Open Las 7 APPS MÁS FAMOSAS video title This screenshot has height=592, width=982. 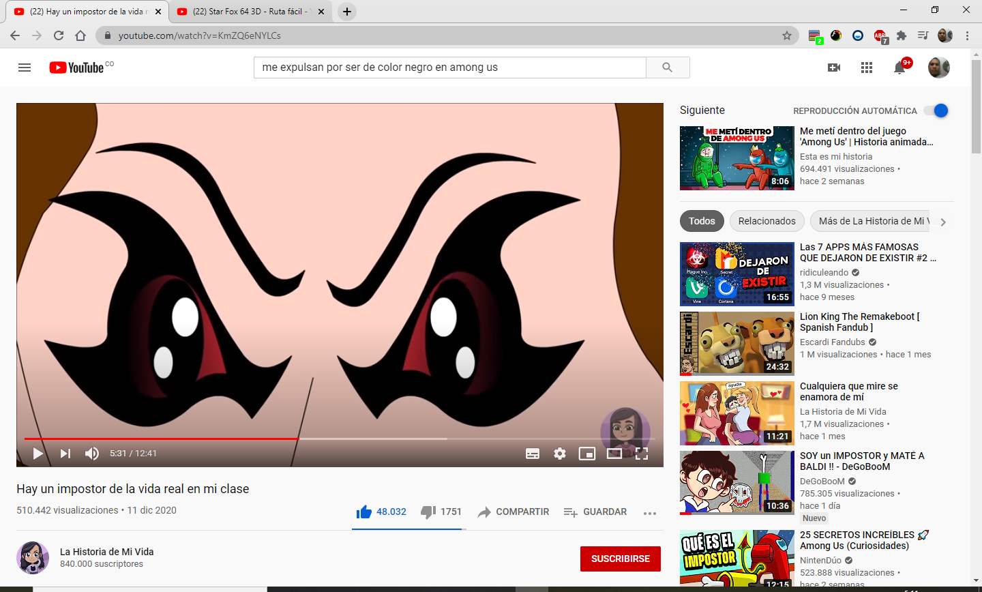tap(868, 252)
